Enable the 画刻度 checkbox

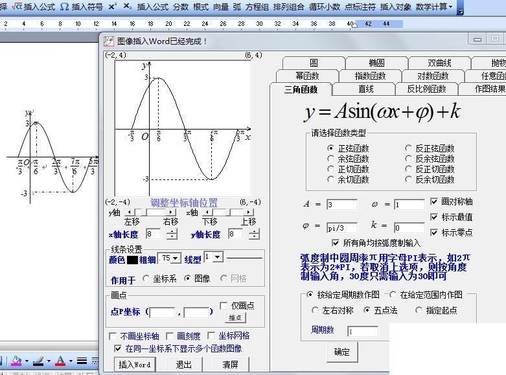pyautogui.click(x=170, y=336)
